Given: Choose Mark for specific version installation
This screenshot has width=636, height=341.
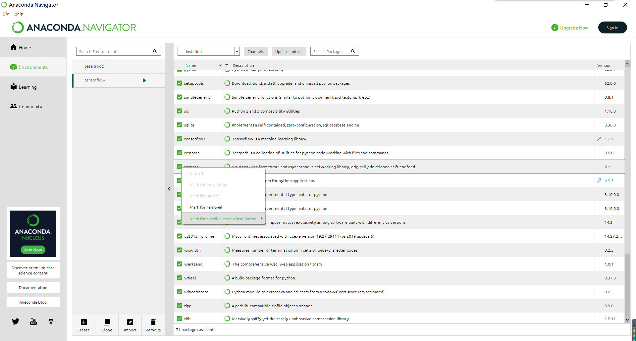Looking at the screenshot, I should (223, 219).
